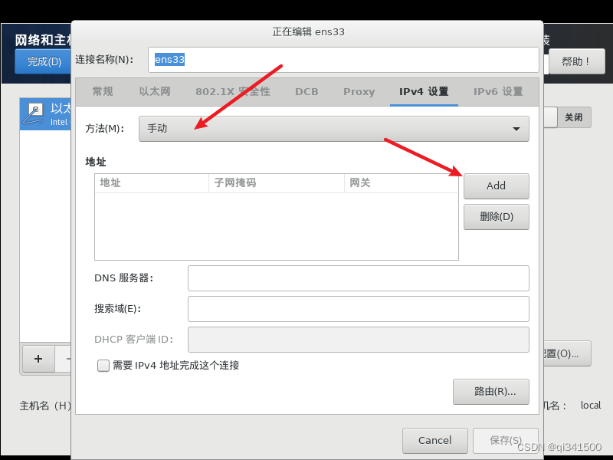The image size is (613, 460).
Task: Click the 完成(D) done button
Action: pos(44,61)
